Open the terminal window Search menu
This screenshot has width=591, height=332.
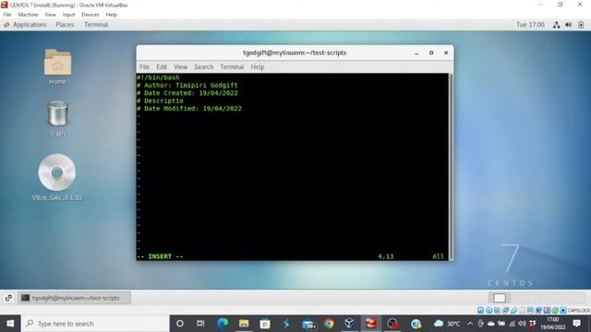203,67
